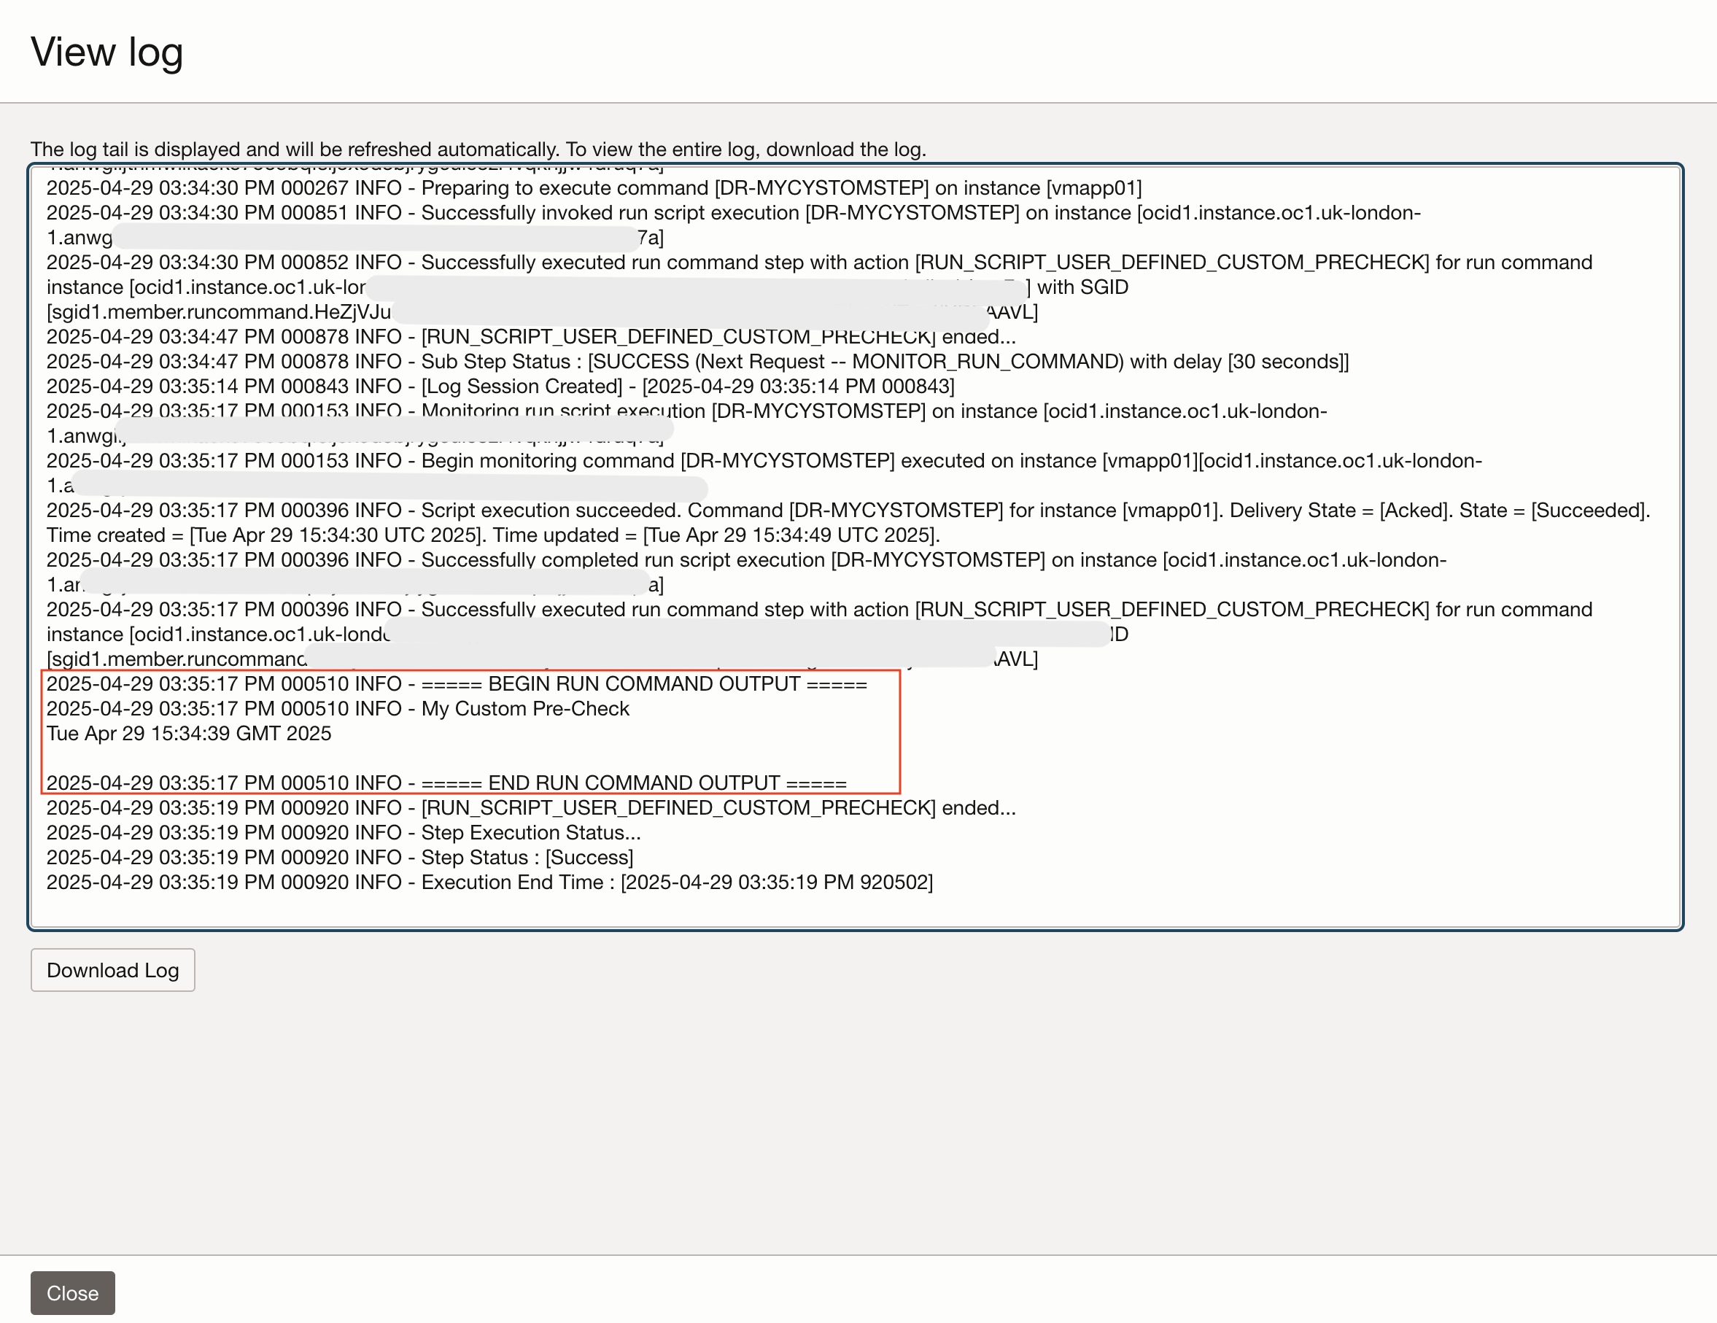The width and height of the screenshot is (1717, 1323).
Task: Click the Close button
Action: click(x=72, y=1293)
